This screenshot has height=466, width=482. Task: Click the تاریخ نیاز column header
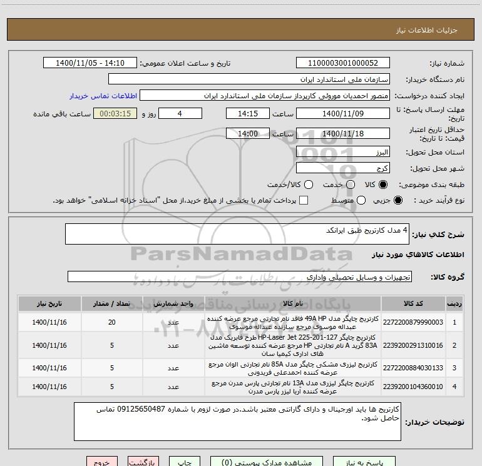coord(49,303)
